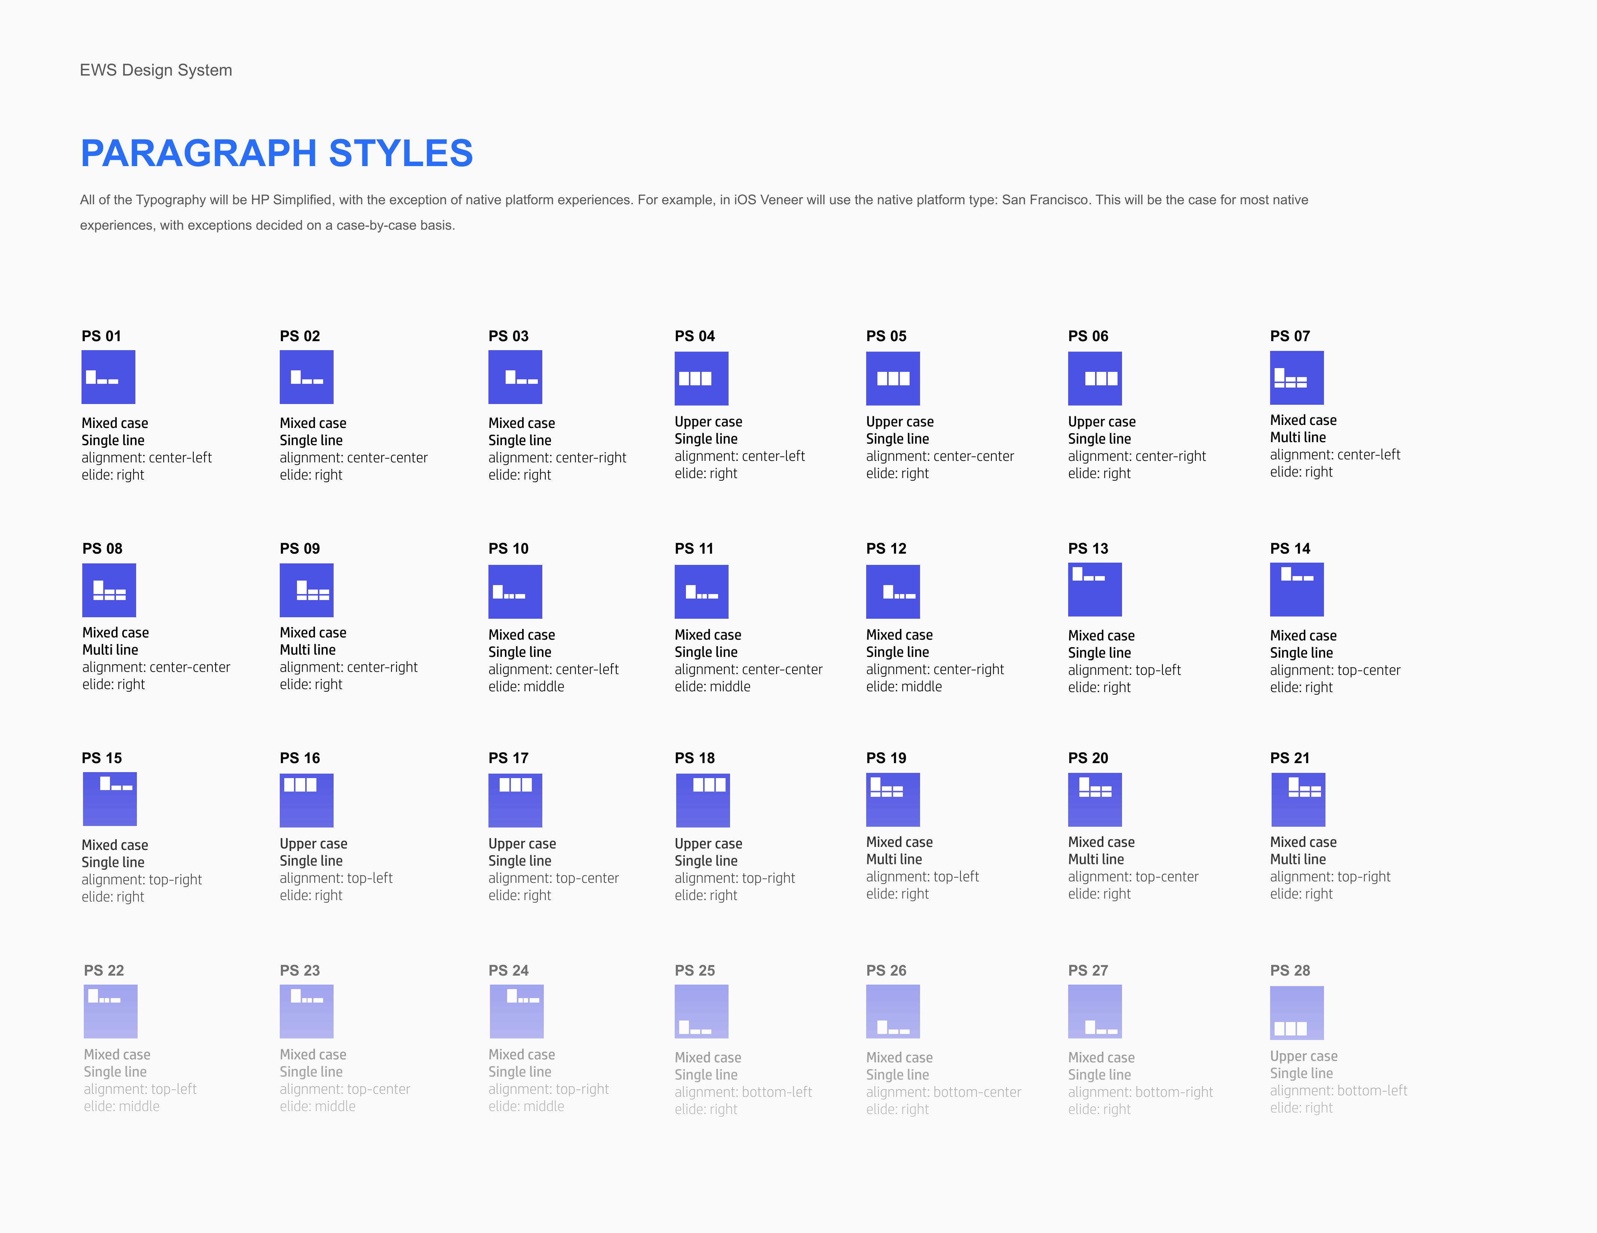
Task: Select the PS 26 bottom-center icon
Action: pos(893,1012)
